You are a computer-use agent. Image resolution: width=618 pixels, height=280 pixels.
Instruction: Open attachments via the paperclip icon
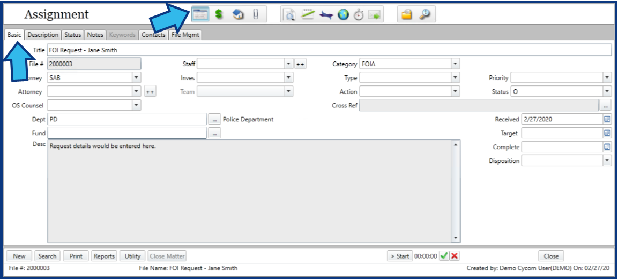point(256,14)
